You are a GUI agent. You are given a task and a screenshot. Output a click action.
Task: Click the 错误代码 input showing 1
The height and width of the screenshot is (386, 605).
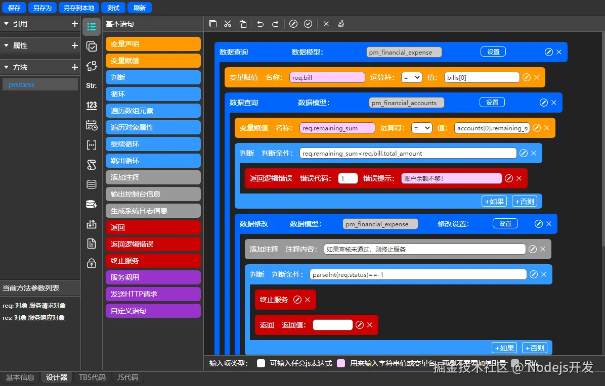[348, 178]
